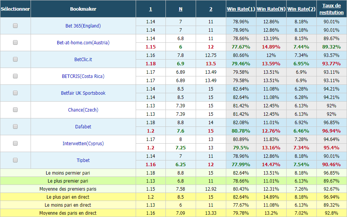347x217 pixels.
Task: Click the 13.33 live average away odds
Action: 211,213
